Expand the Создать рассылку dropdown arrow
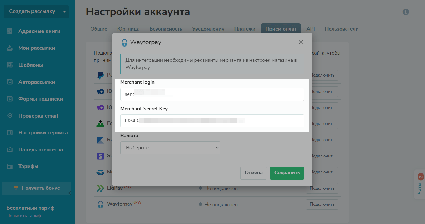The height and width of the screenshot is (224, 425). [64, 12]
